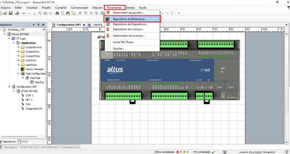Image resolution: width=290 pixels, height=154 pixels.
Task: Undo last action with blue arrow
Action: pyautogui.click(x=24, y=13)
